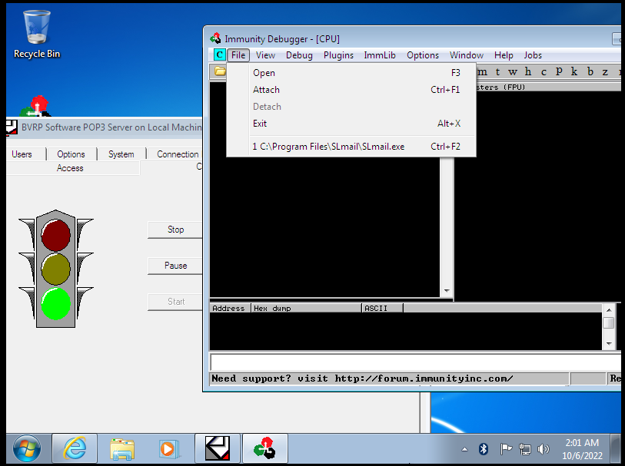Click the dump pane scroll-up arrow

[x=609, y=309]
